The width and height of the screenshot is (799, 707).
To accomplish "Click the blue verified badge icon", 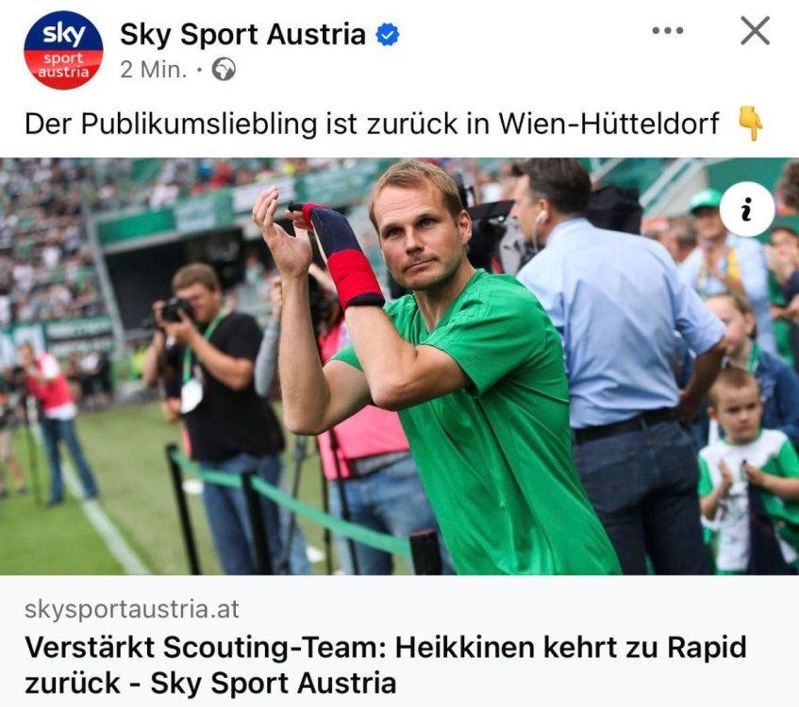I will tap(388, 35).
